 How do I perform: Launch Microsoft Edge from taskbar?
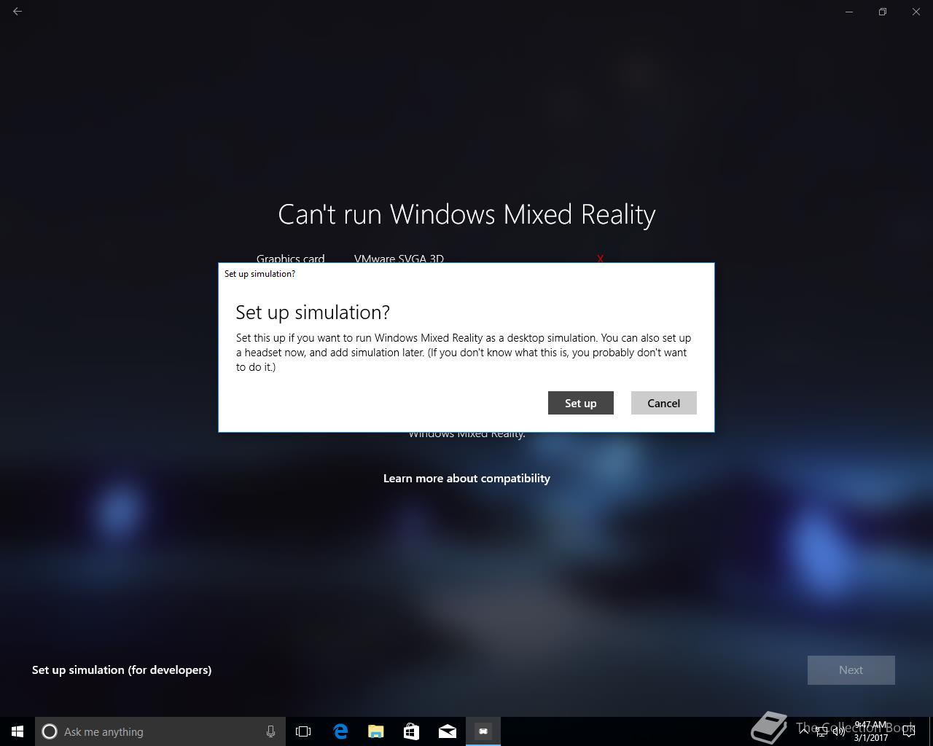click(x=340, y=731)
